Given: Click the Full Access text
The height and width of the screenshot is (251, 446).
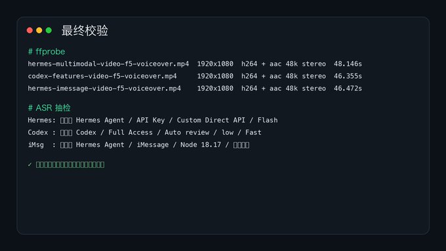Looking at the screenshot, I should tap(131, 132).
